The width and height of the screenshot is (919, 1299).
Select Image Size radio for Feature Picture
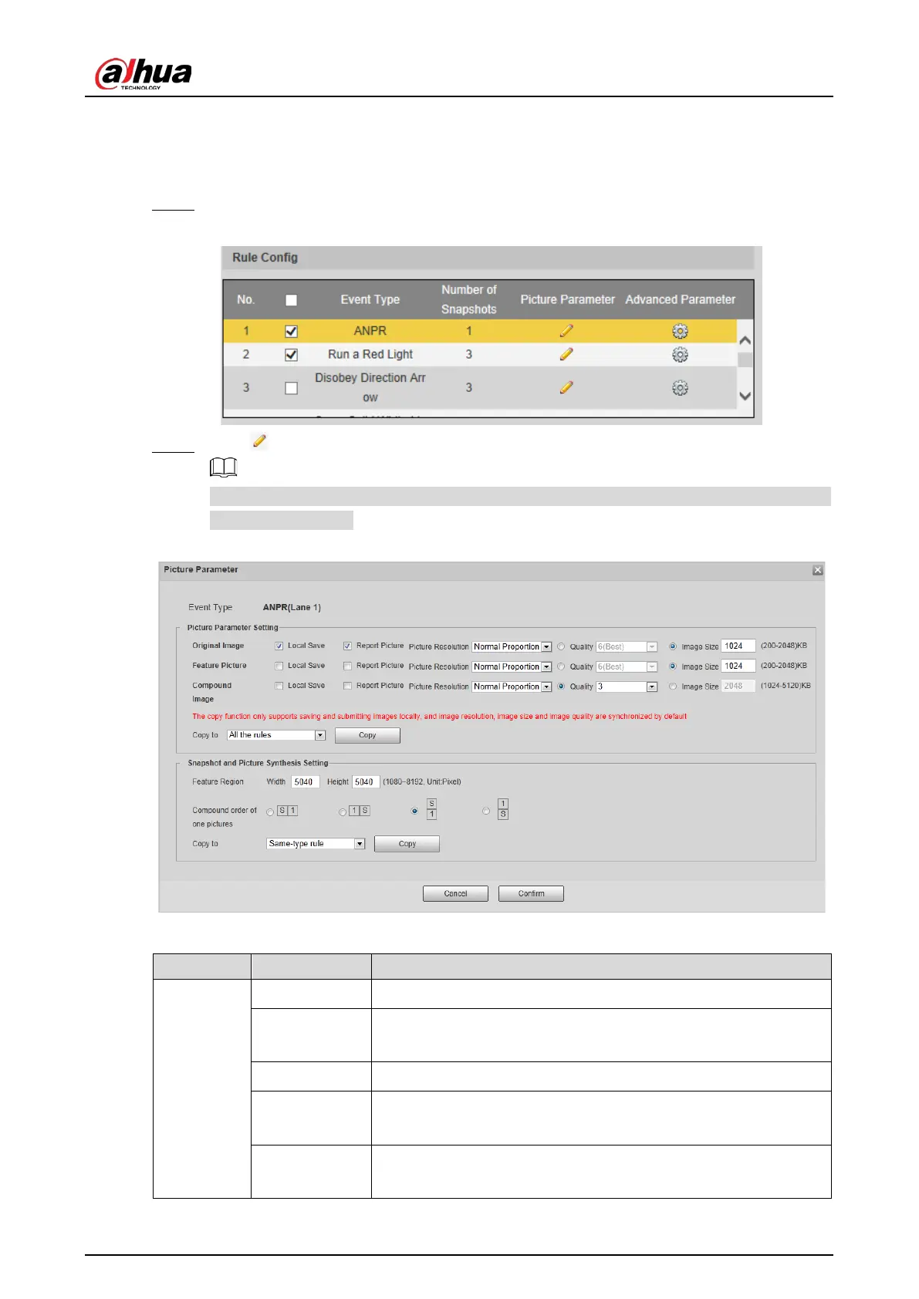click(673, 666)
